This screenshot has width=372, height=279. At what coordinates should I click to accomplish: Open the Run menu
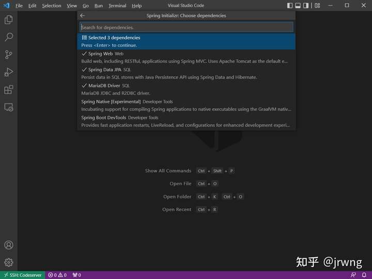click(x=99, y=6)
